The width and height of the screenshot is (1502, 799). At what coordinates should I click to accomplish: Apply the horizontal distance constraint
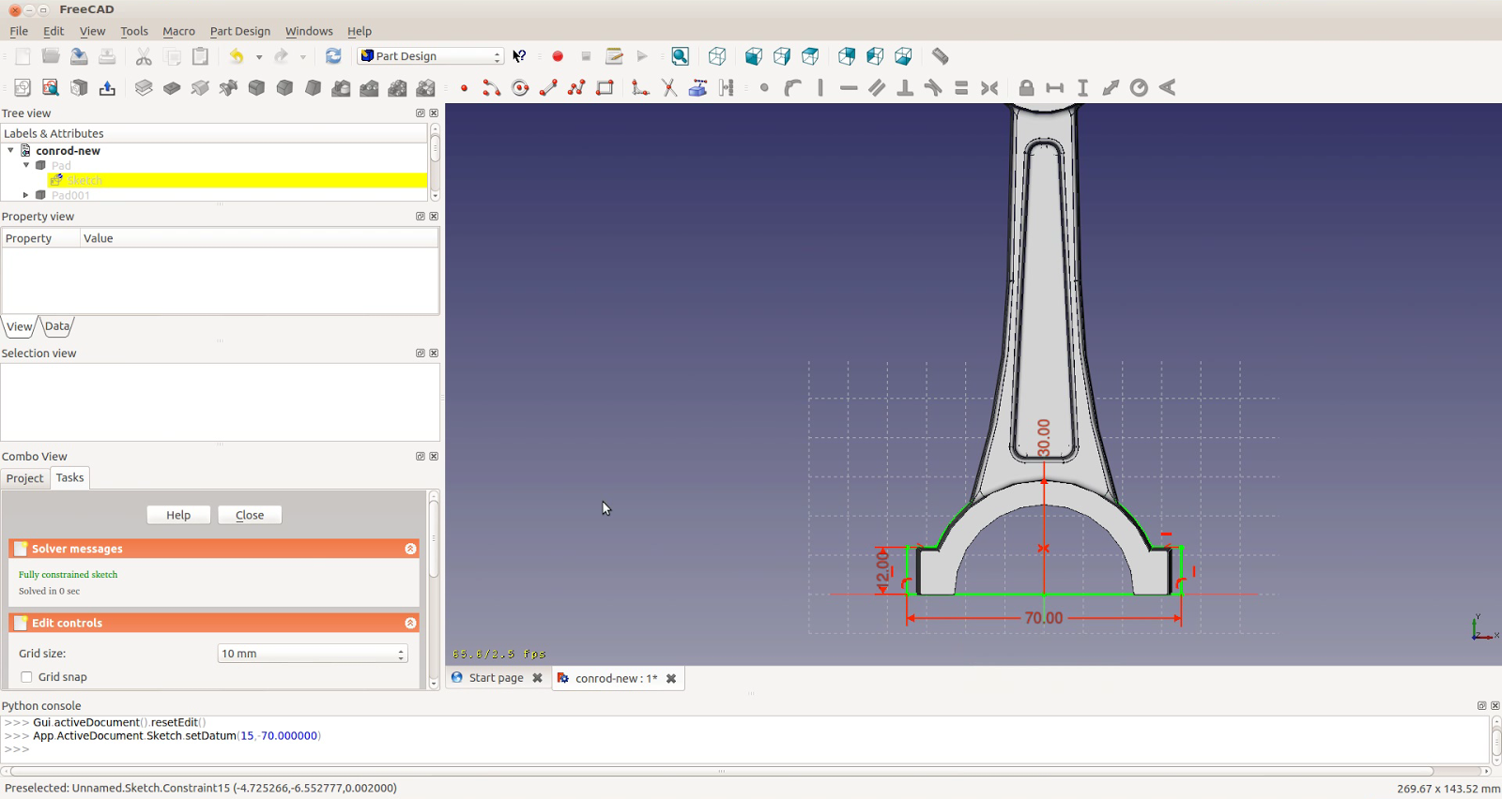pyautogui.click(x=1055, y=88)
